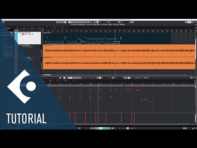Toggle monitor on Groove Agent SE track
This screenshot has height=148, width=197.
coord(24,34)
